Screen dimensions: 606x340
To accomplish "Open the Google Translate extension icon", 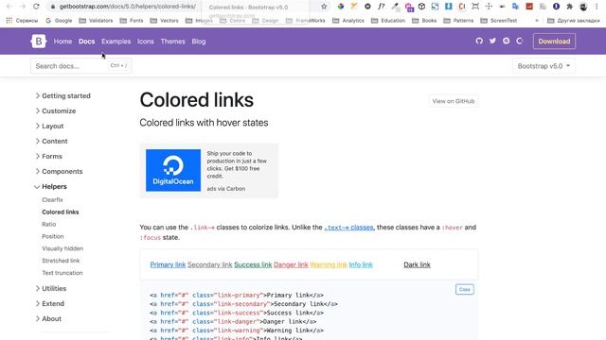I will 515,7.
